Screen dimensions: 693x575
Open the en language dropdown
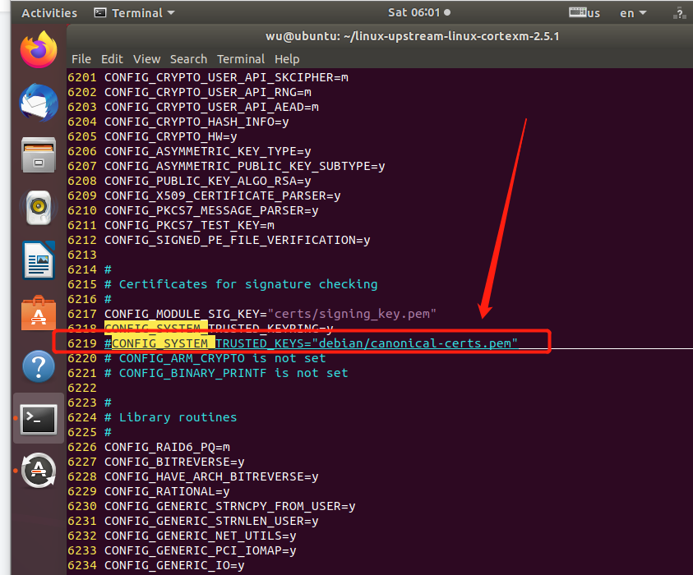(x=632, y=12)
